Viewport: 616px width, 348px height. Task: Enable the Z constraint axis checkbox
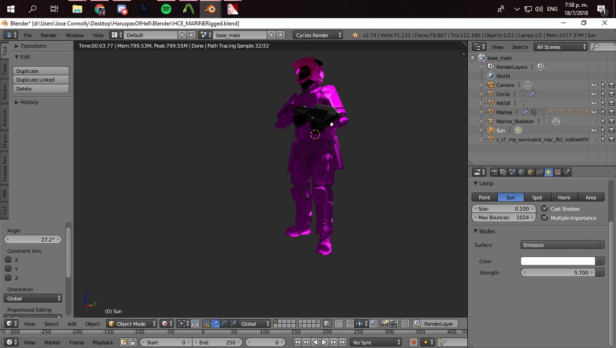pyautogui.click(x=8, y=278)
